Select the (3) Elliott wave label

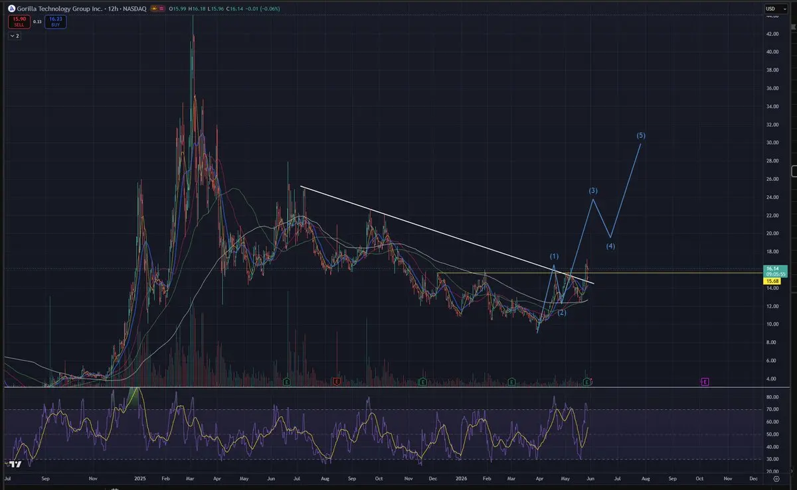[x=594, y=191]
